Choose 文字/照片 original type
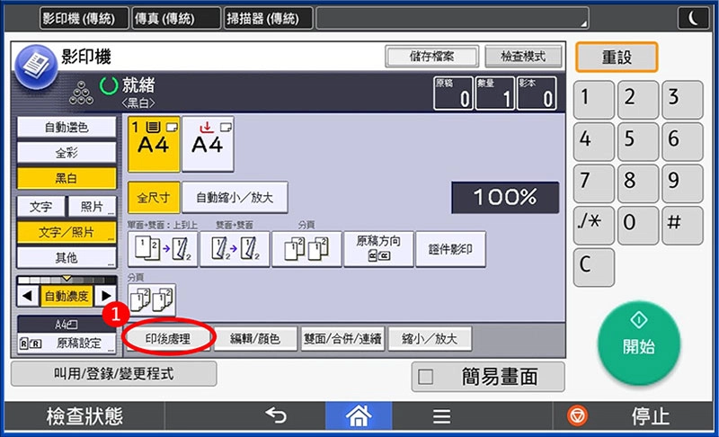The width and height of the screenshot is (719, 437). coord(67,232)
